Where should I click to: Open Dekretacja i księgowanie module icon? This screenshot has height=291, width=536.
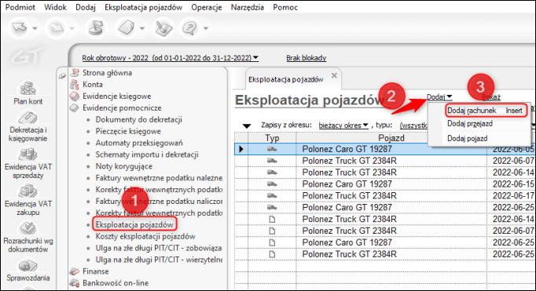coord(28,126)
